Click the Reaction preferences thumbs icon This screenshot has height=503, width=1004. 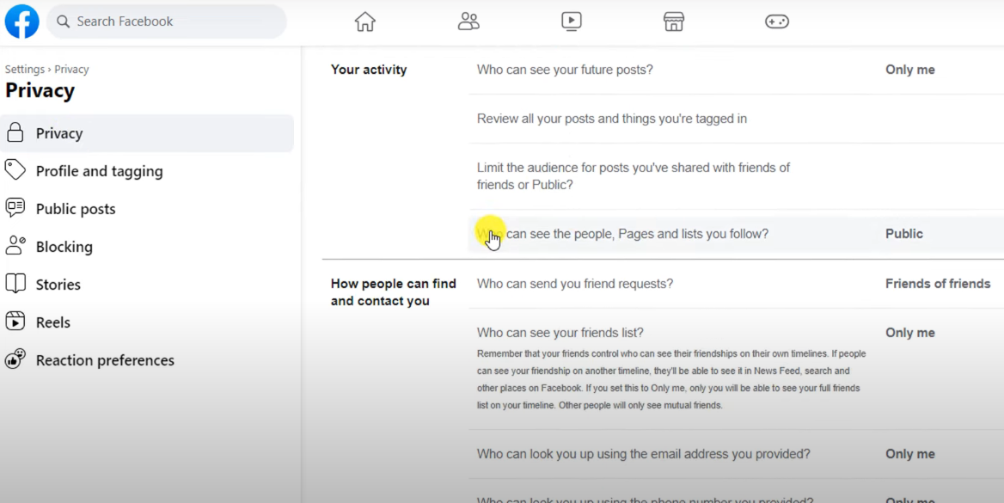click(x=15, y=359)
